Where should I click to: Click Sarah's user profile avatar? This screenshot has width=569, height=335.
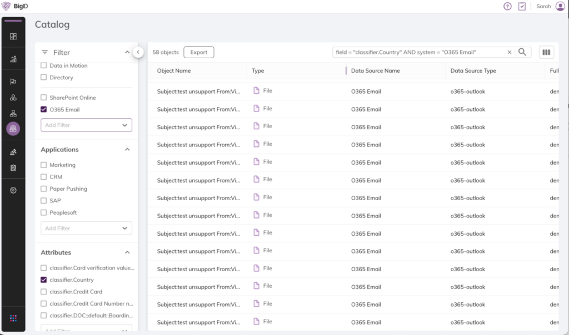click(x=560, y=7)
